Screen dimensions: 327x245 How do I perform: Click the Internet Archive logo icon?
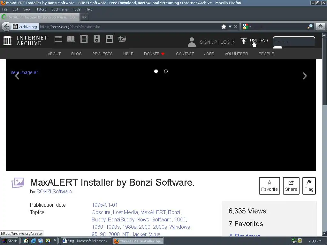click(8, 41)
